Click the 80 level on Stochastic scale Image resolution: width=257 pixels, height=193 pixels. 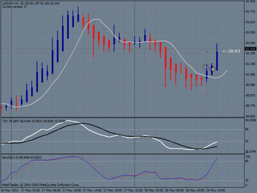(x=247, y=161)
